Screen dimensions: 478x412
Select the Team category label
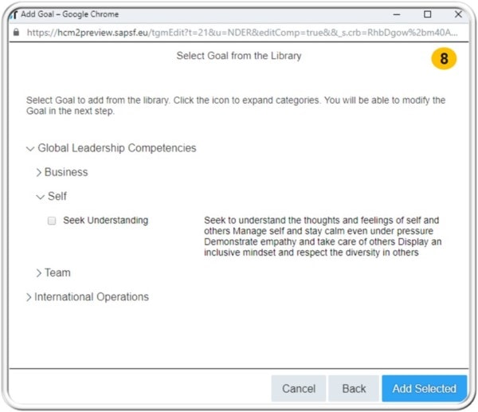click(x=57, y=273)
